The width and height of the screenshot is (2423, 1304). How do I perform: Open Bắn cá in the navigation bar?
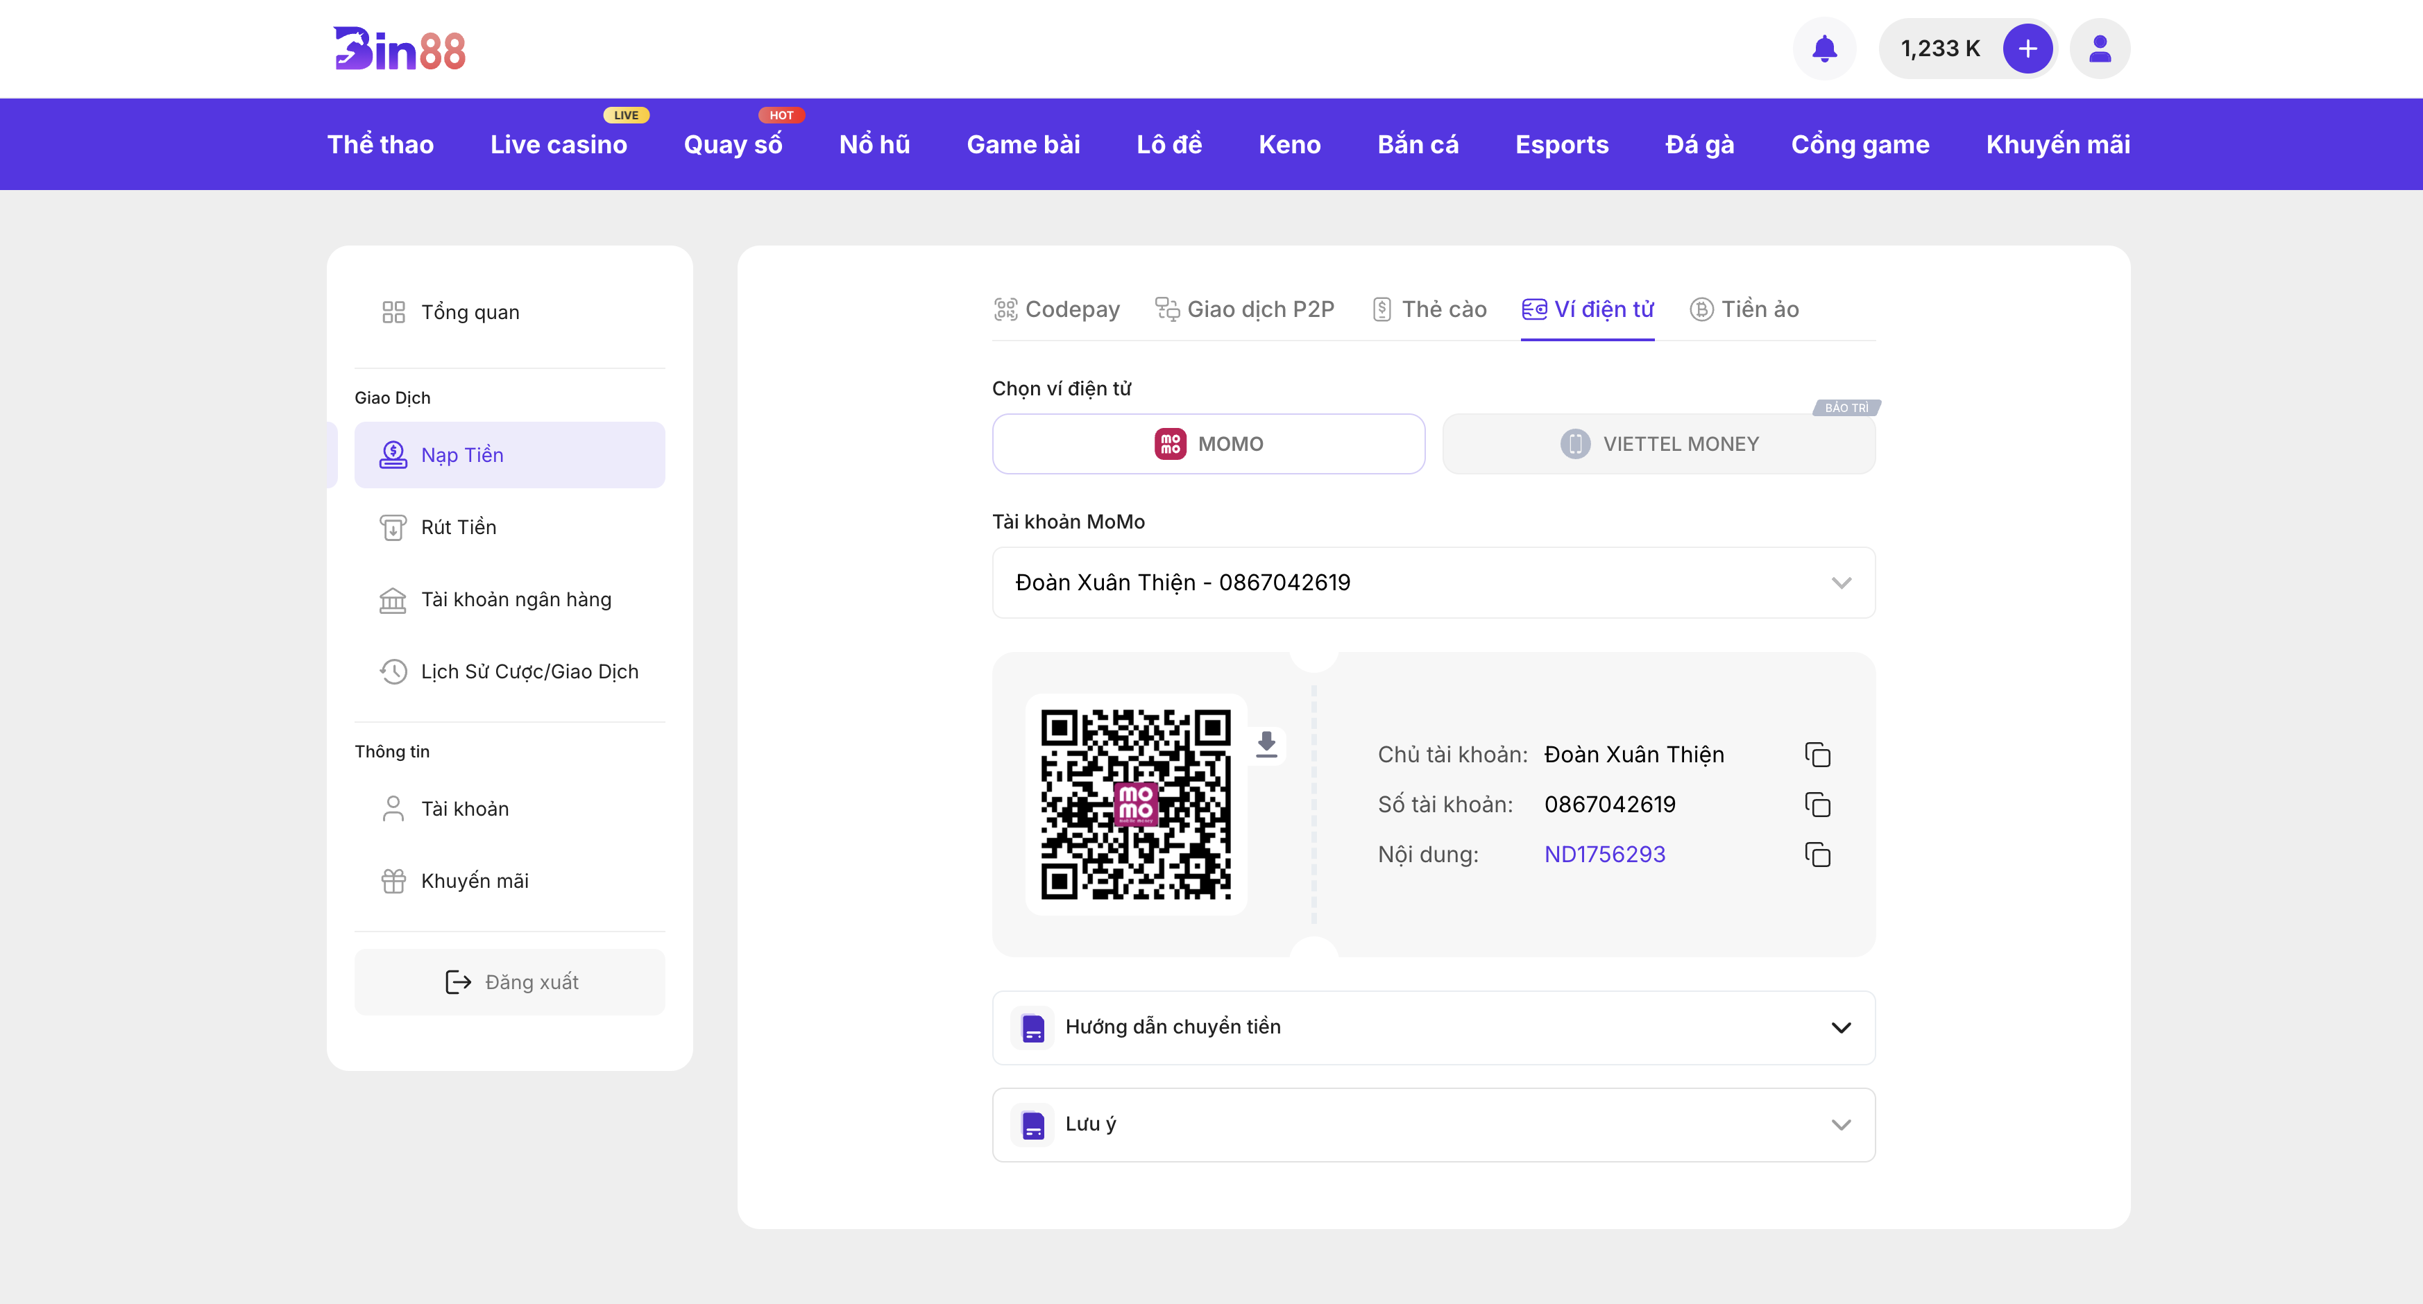click(1418, 145)
